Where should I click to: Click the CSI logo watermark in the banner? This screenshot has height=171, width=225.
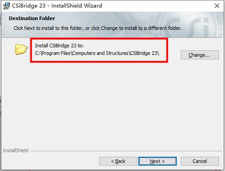pyautogui.click(x=187, y=25)
